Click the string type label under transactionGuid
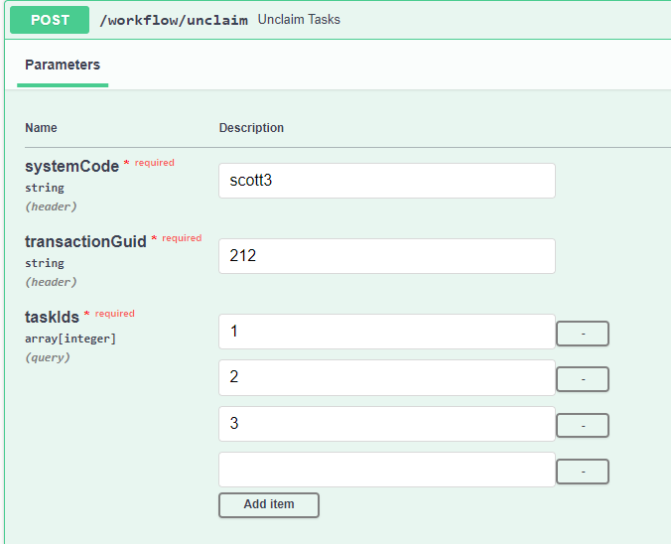This screenshot has height=544, width=671. tap(45, 263)
